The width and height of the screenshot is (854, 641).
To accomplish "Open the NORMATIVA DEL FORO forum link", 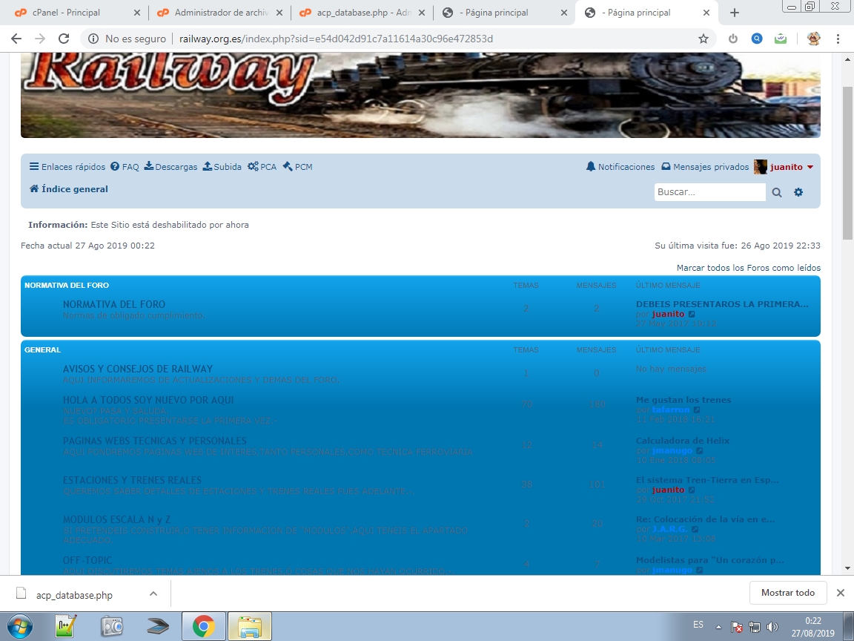I will 114,304.
